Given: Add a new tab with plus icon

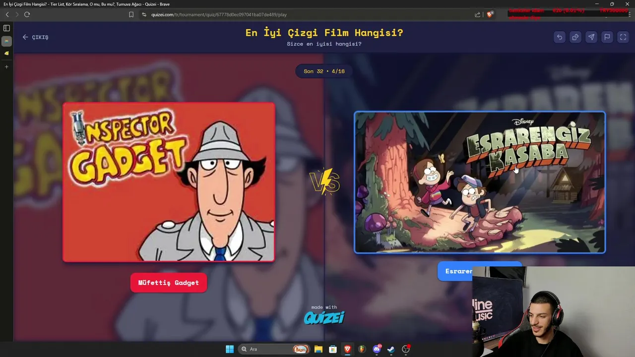Looking at the screenshot, I should (6, 66).
